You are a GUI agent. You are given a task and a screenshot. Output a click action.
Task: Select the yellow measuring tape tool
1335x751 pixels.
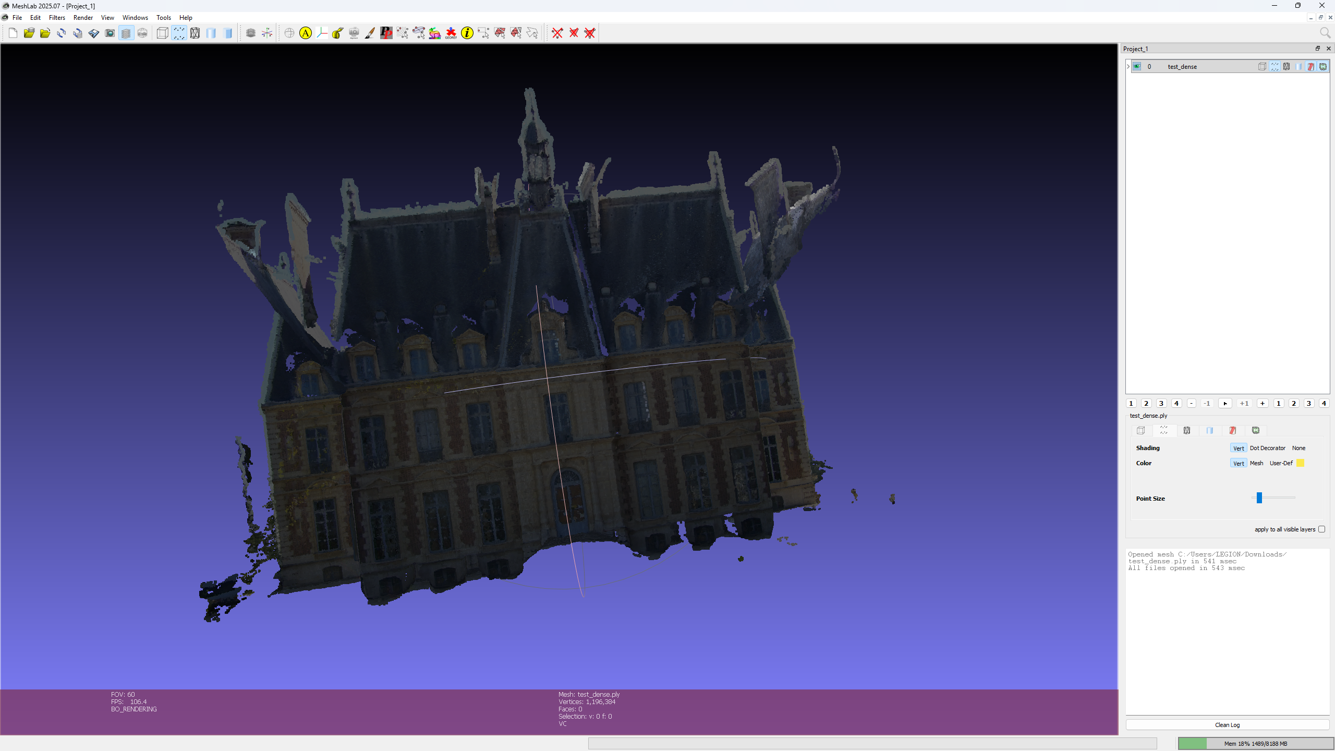(337, 33)
